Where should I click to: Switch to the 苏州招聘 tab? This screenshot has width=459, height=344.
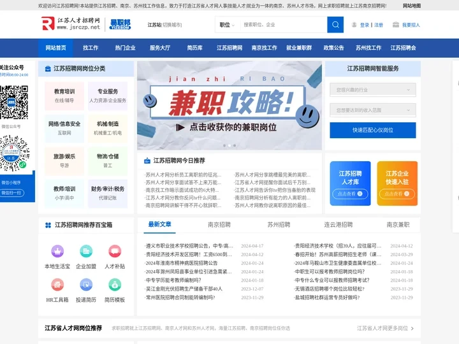pos(279,225)
